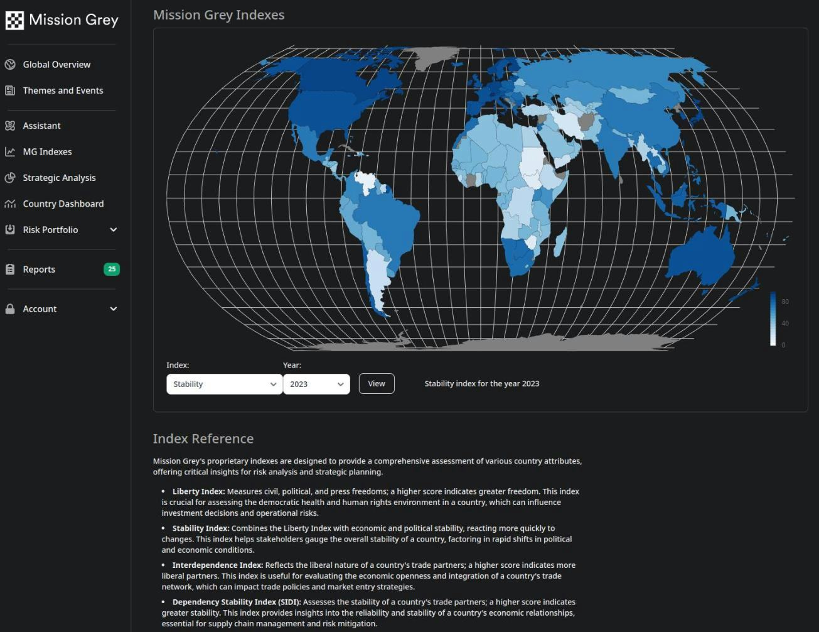Image resolution: width=819 pixels, height=632 pixels.
Task: Navigate to the Country Dashboard page
Action: (x=63, y=204)
